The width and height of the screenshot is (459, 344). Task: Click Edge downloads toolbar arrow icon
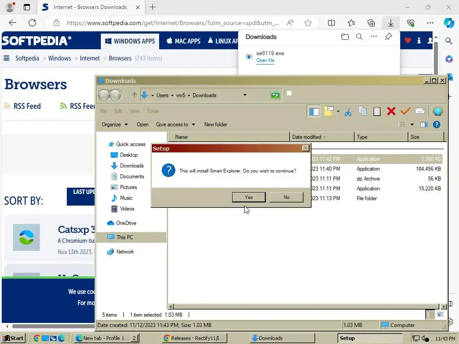(x=390, y=23)
